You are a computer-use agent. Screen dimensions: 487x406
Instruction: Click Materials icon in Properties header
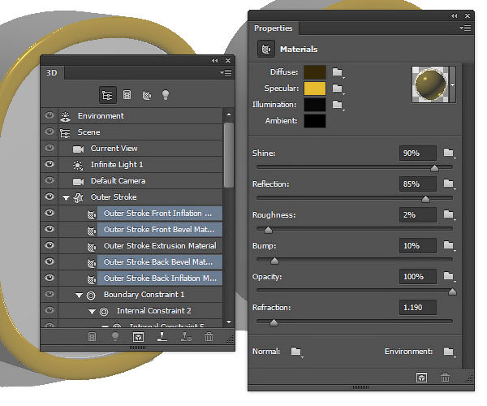coord(266,49)
